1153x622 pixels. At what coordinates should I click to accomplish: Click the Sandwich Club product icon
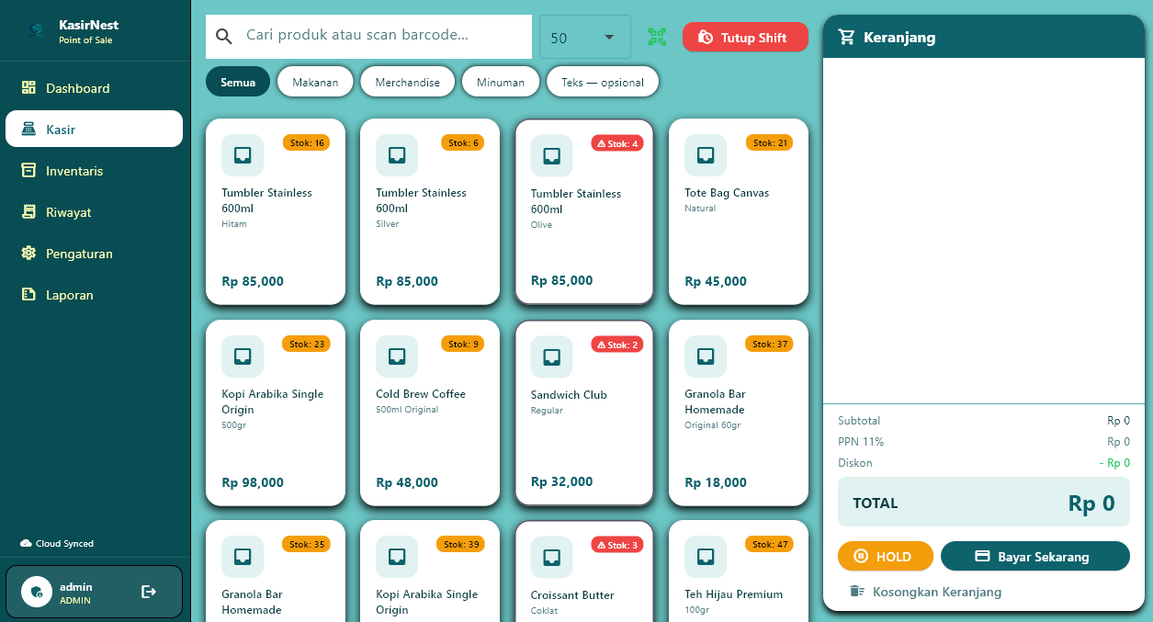point(552,357)
